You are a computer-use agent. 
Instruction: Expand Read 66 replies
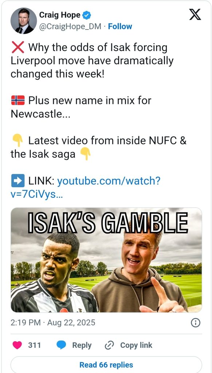coord(106,365)
